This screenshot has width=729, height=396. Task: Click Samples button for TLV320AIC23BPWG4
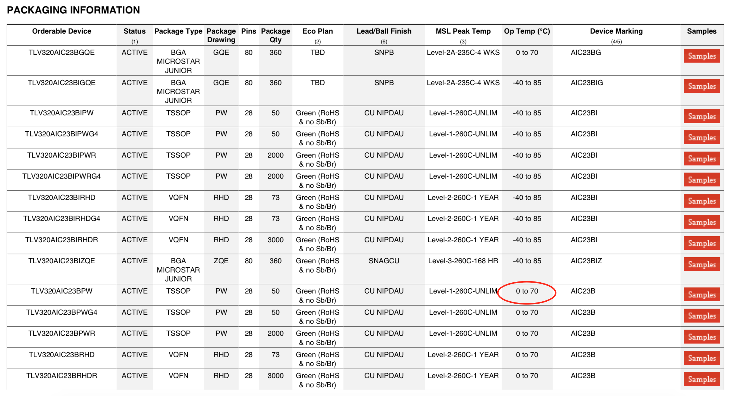click(702, 316)
